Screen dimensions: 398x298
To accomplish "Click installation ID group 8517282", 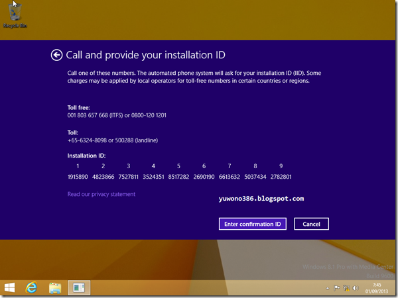I will [178, 177].
